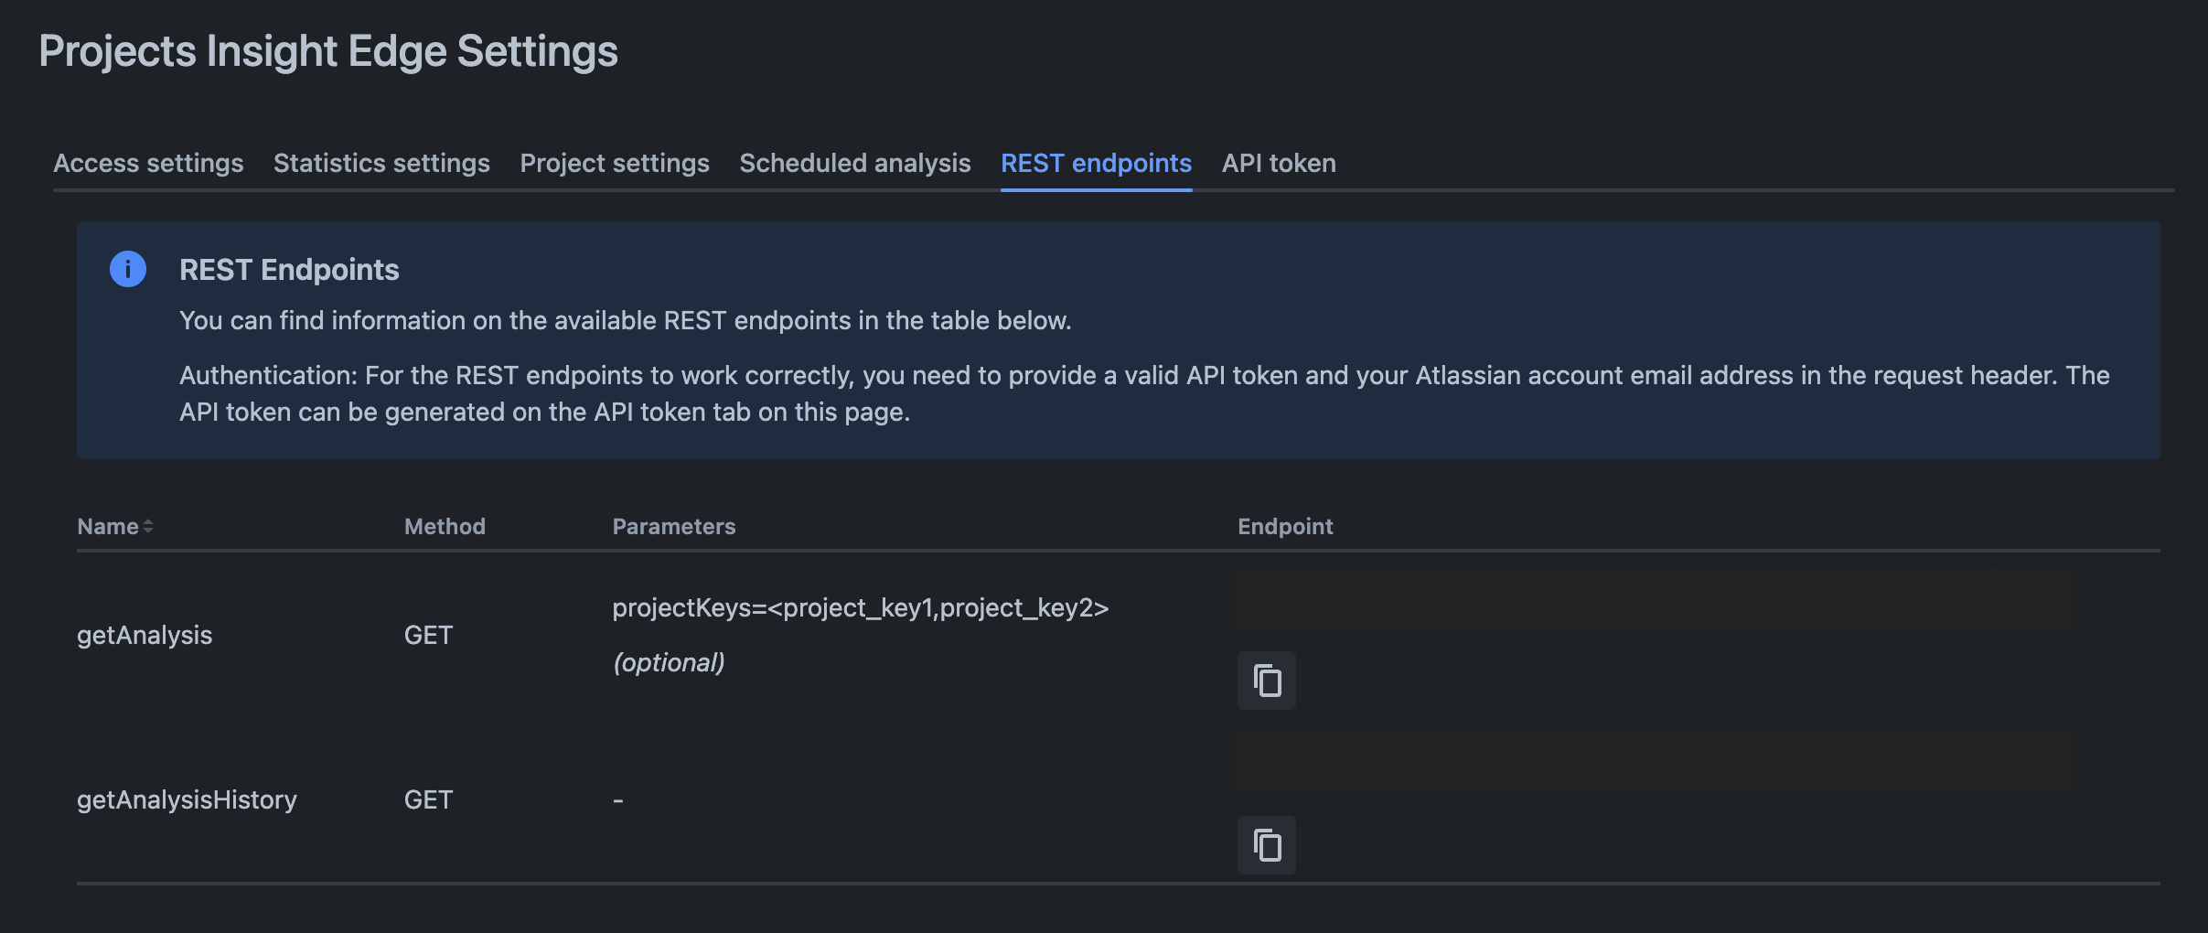Click the blue info icon in banner
Image resolution: width=2208 pixels, height=933 pixels.
(128, 269)
